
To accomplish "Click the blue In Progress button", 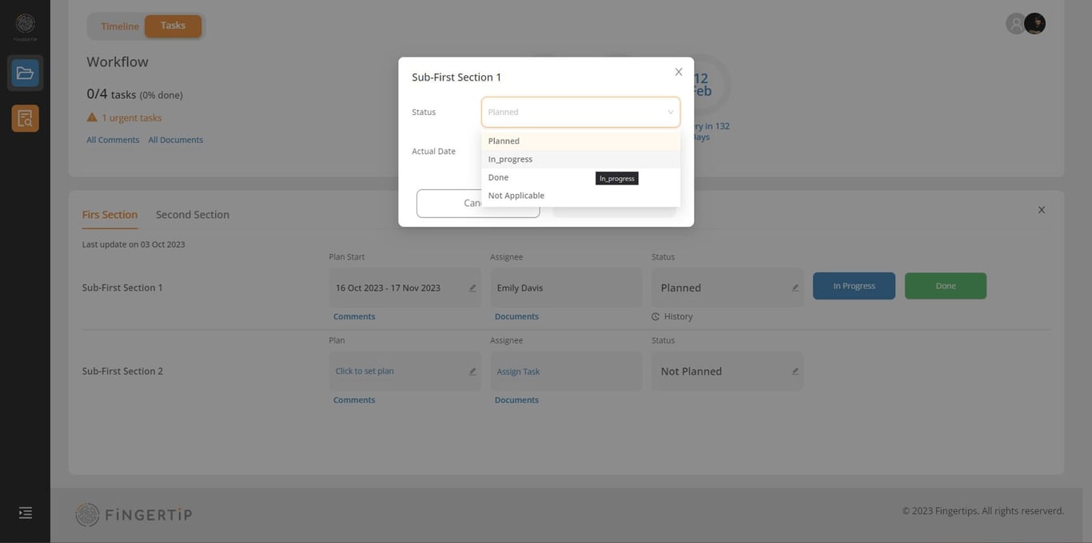I will point(854,286).
